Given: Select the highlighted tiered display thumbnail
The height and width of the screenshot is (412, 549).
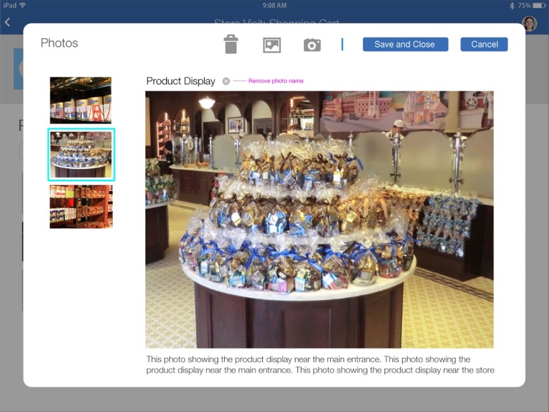Looking at the screenshot, I should pyautogui.click(x=81, y=154).
